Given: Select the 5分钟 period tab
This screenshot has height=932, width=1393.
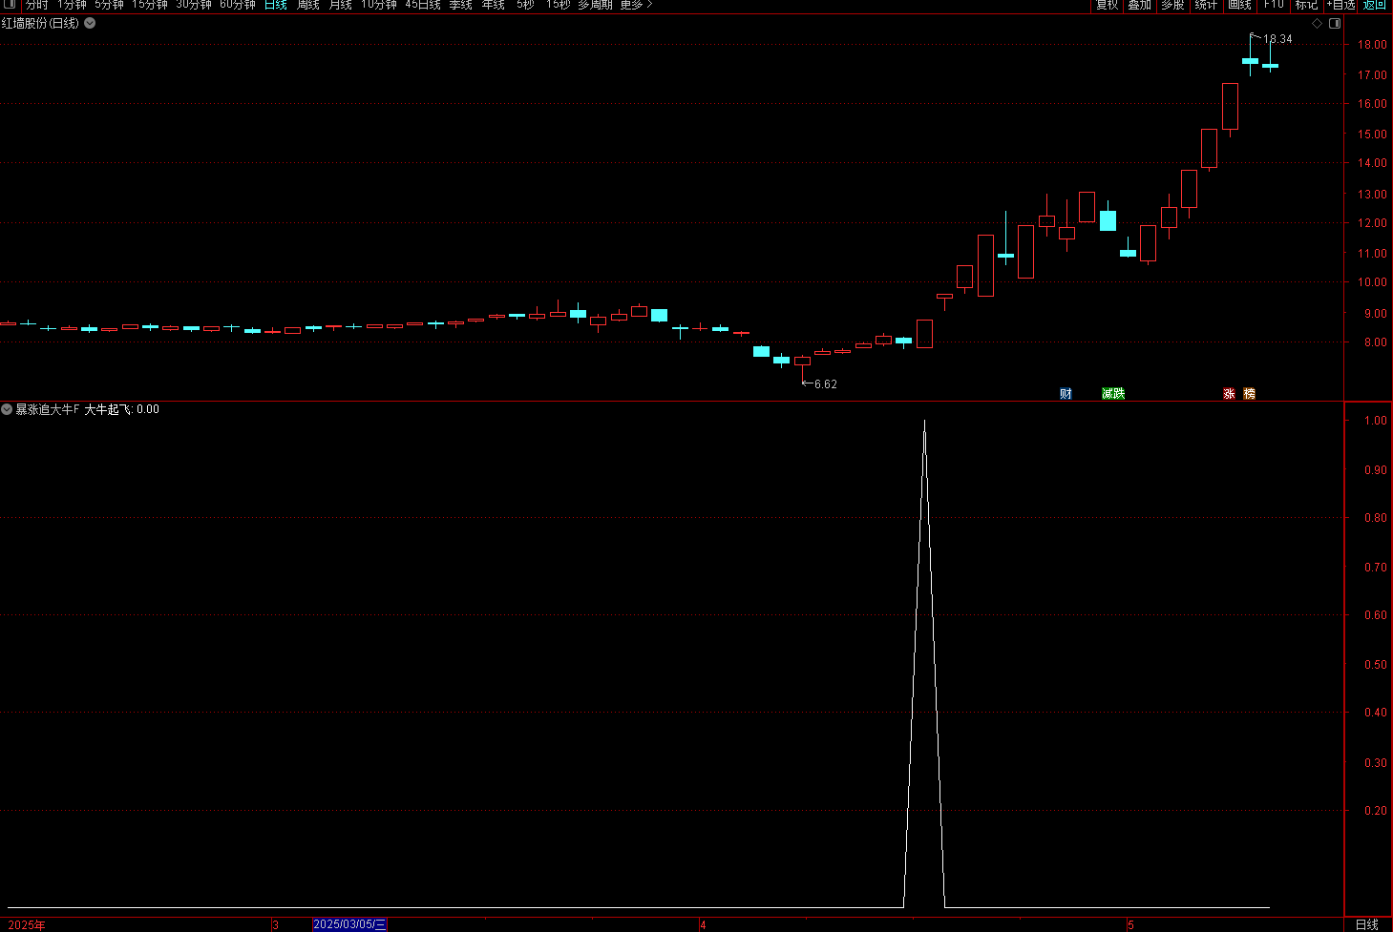Looking at the screenshot, I should 109,5.
